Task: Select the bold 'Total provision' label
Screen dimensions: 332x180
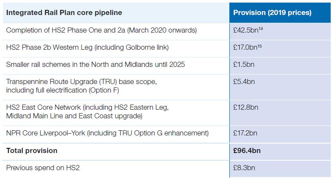Action: (x=32, y=150)
